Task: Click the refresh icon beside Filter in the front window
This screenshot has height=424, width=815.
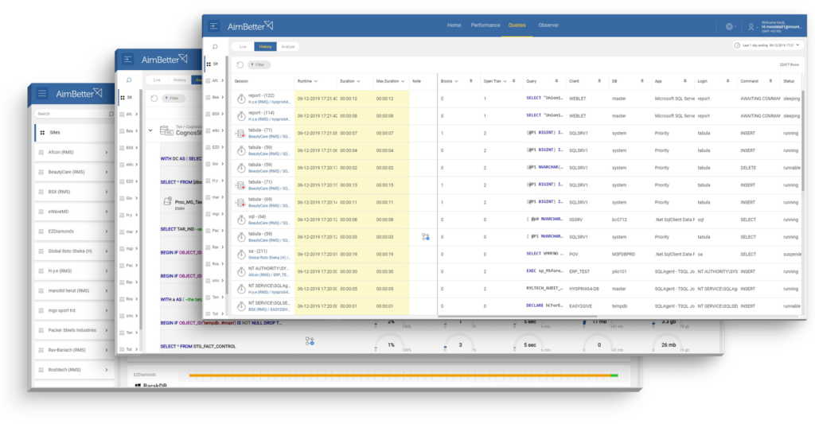Action: (240, 65)
